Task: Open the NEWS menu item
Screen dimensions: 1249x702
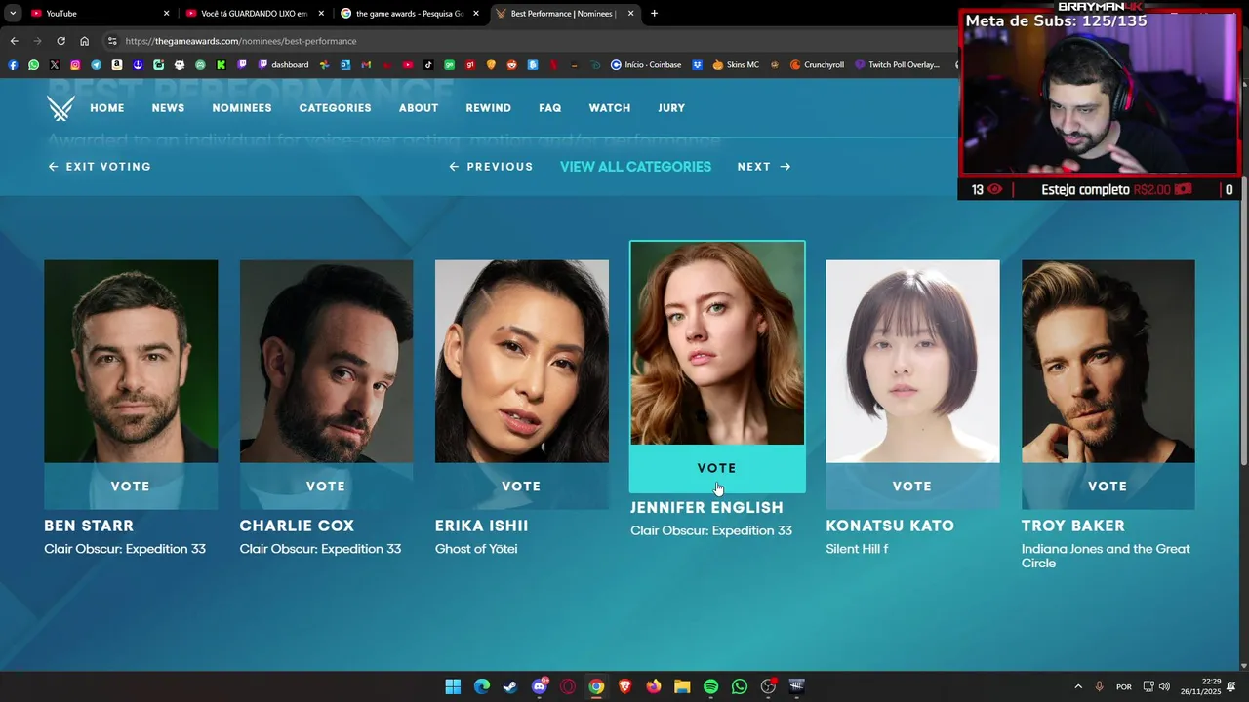Action: pos(168,108)
